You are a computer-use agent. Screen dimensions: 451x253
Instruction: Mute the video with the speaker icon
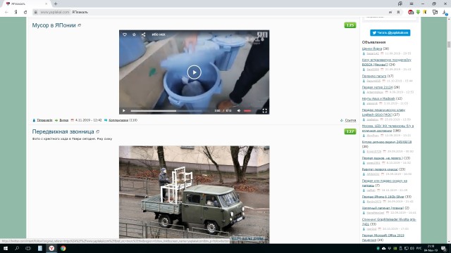239,111
